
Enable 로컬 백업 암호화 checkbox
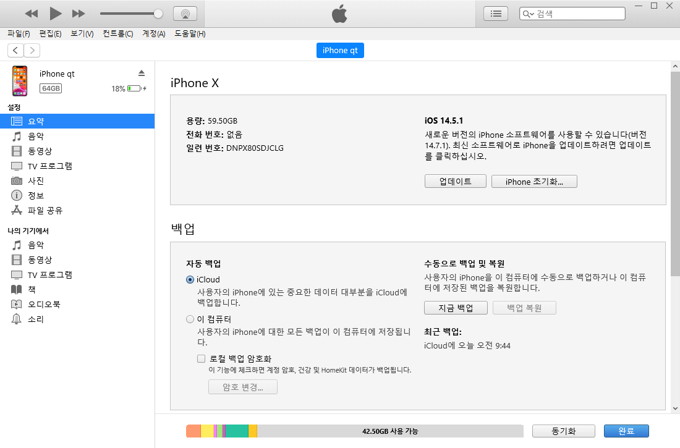pos(201,358)
